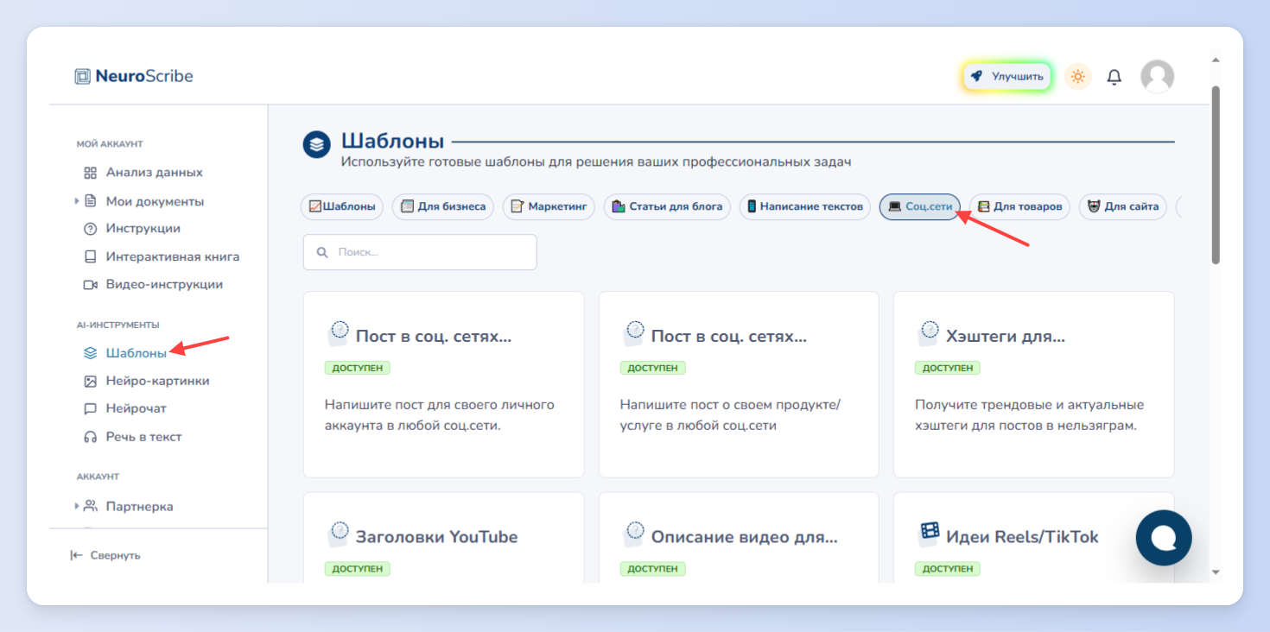This screenshot has height=632, width=1270.
Task: Open the Заголовки YouTube template card
Action: tap(443, 537)
